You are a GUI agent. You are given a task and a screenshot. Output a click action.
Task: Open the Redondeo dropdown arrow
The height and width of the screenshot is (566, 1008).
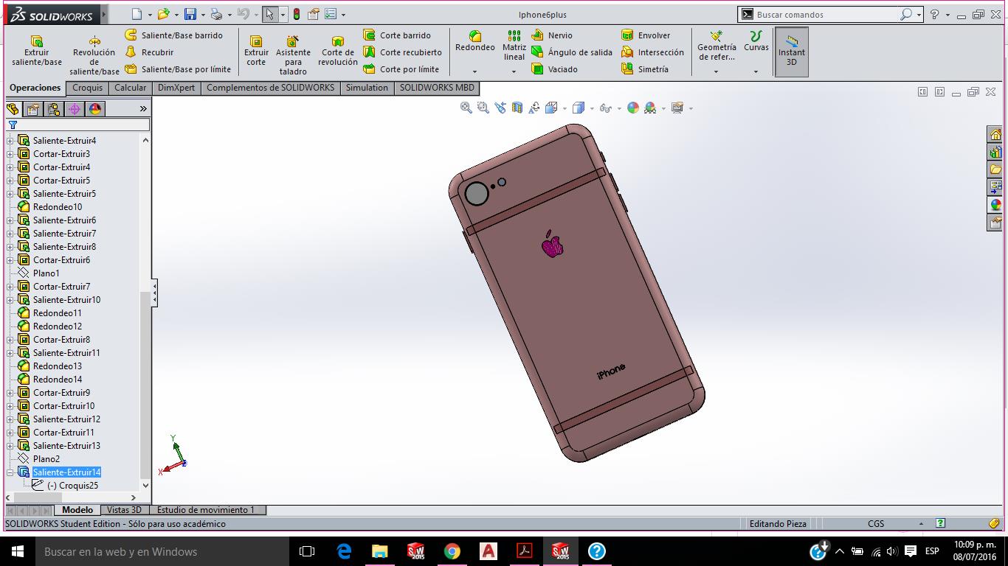pos(474,71)
